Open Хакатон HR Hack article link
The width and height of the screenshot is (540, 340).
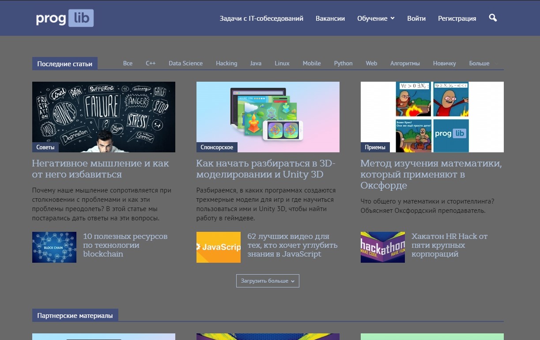(x=449, y=245)
